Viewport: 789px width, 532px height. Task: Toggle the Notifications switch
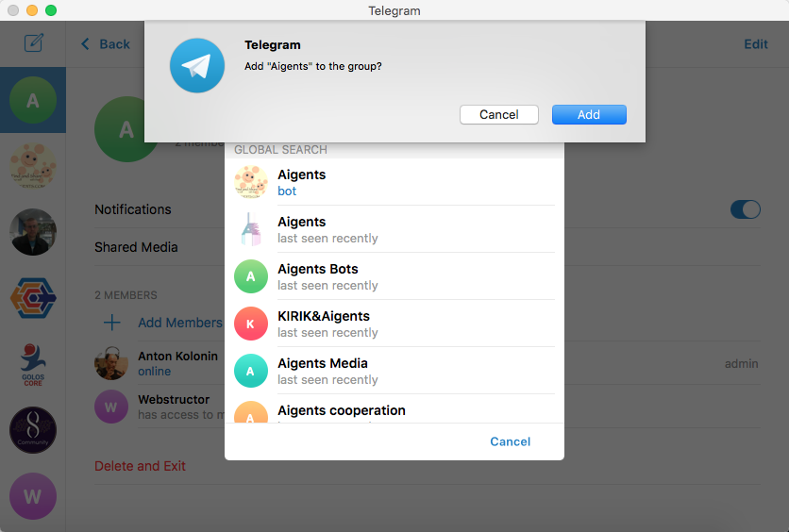[x=746, y=209]
